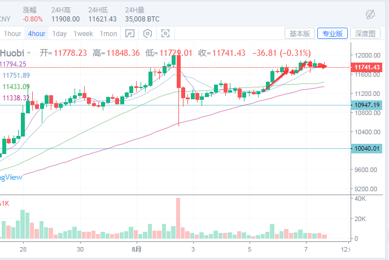
Task: Open the indicators chart icon
Action: (x=130, y=33)
